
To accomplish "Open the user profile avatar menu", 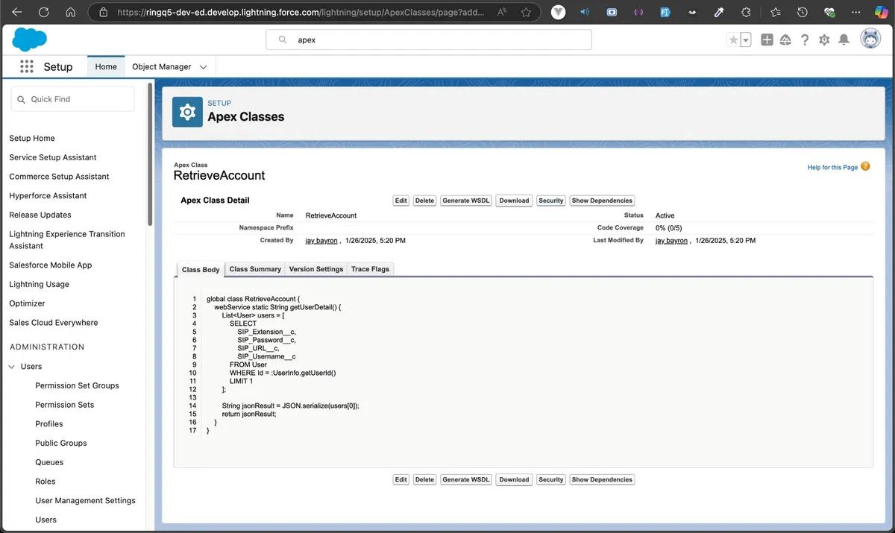I will pos(870,40).
